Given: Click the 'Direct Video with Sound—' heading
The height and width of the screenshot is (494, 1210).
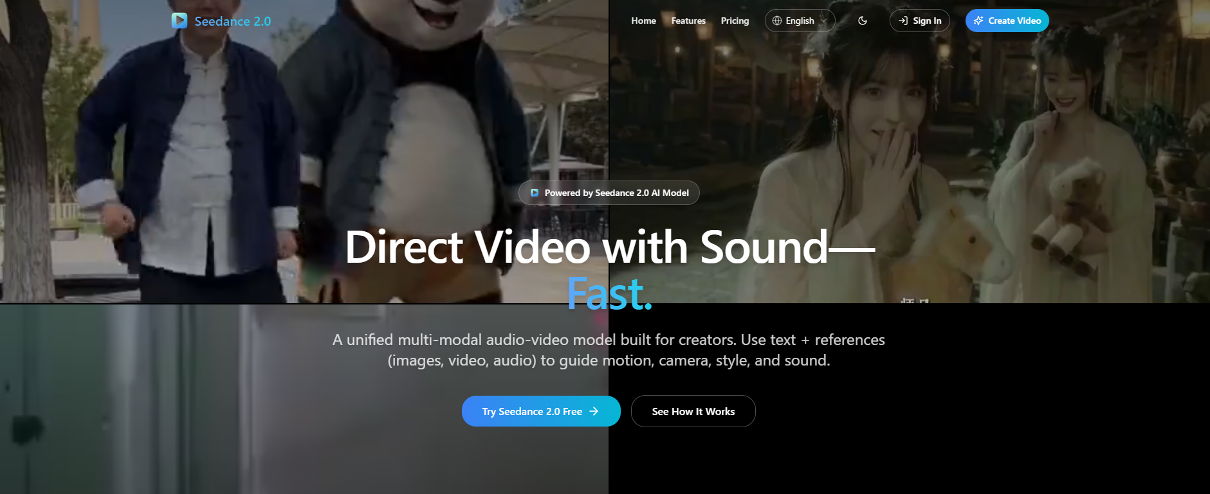Looking at the screenshot, I should click(610, 247).
